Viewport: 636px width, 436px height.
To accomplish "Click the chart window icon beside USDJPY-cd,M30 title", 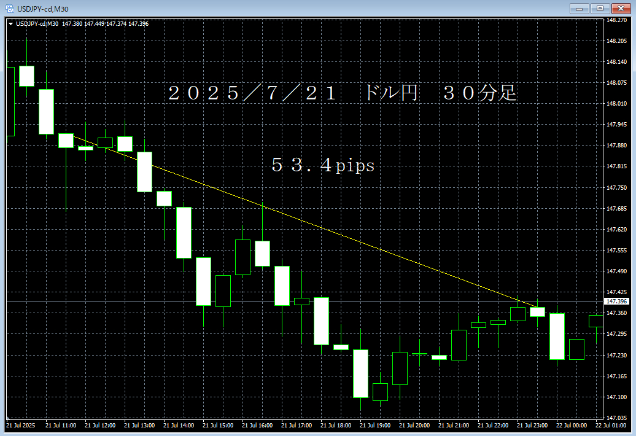I will pos(9,9).
